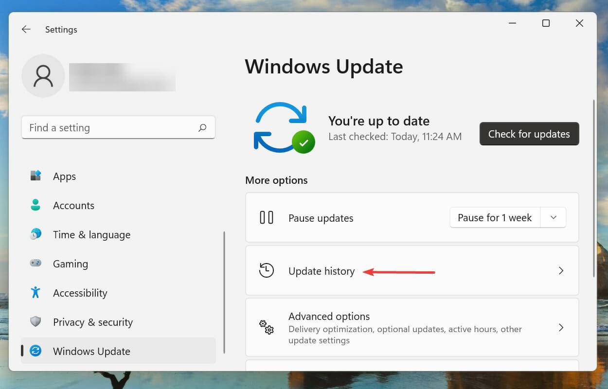Screen dimensions: 608x389
Task: Click the Update history clock icon
Action: pyautogui.click(x=267, y=270)
